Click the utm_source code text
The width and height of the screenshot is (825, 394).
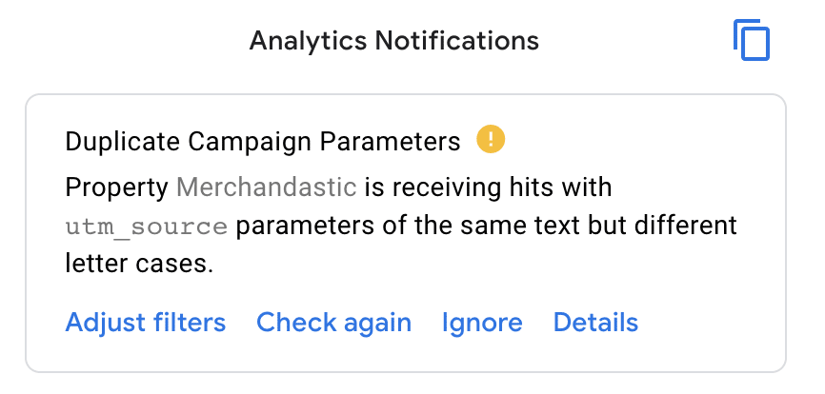point(147,227)
